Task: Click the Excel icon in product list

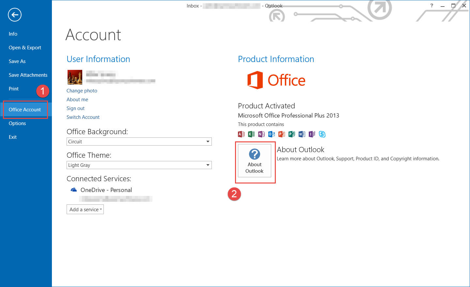Action: pyautogui.click(x=251, y=134)
